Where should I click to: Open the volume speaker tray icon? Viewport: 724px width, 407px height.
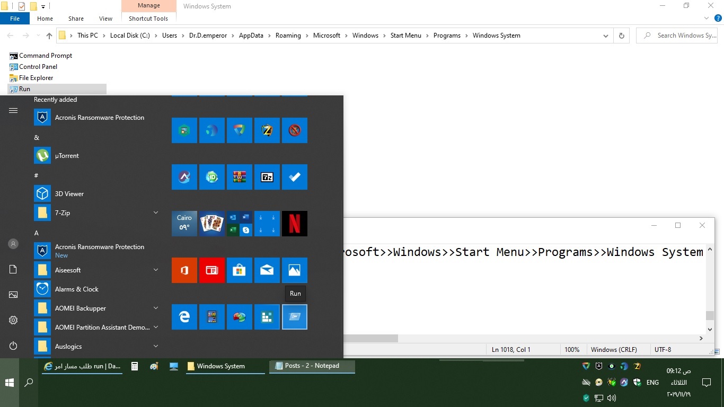coord(612,397)
